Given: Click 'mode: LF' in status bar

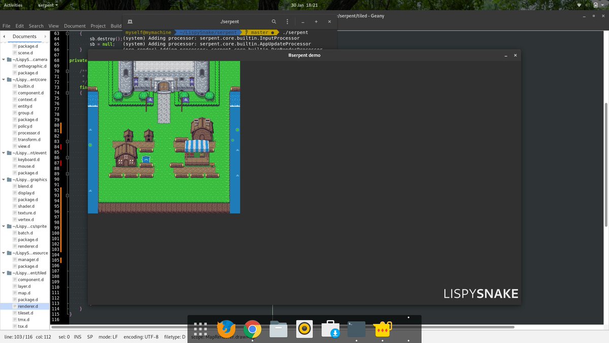Looking at the screenshot, I should 108,337.
